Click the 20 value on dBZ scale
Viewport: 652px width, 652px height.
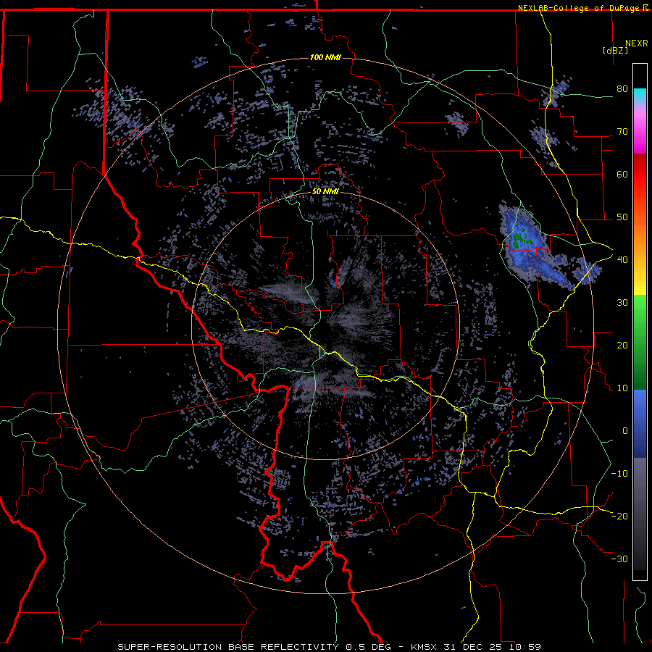[x=622, y=345]
